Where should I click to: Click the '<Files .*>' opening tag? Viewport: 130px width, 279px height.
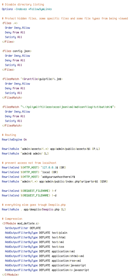pos(10,23)
